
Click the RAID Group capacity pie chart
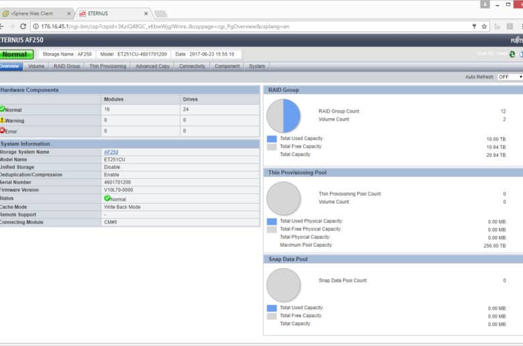click(x=284, y=116)
